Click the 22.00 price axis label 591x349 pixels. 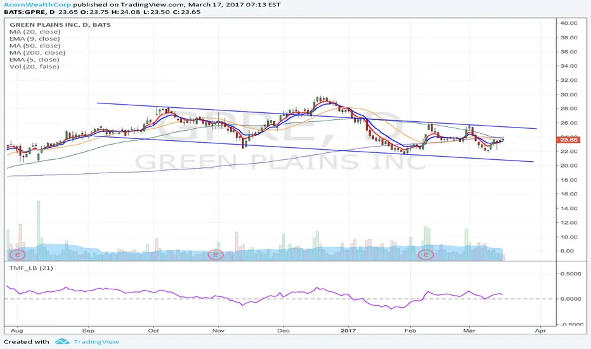point(568,151)
